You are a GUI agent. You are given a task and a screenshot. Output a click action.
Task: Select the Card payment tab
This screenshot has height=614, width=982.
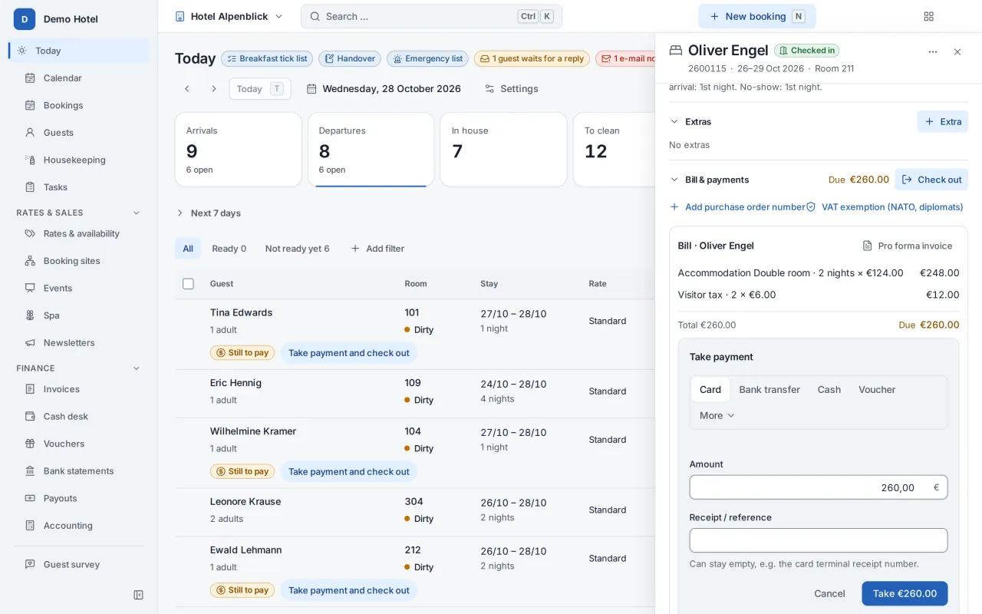[710, 389]
